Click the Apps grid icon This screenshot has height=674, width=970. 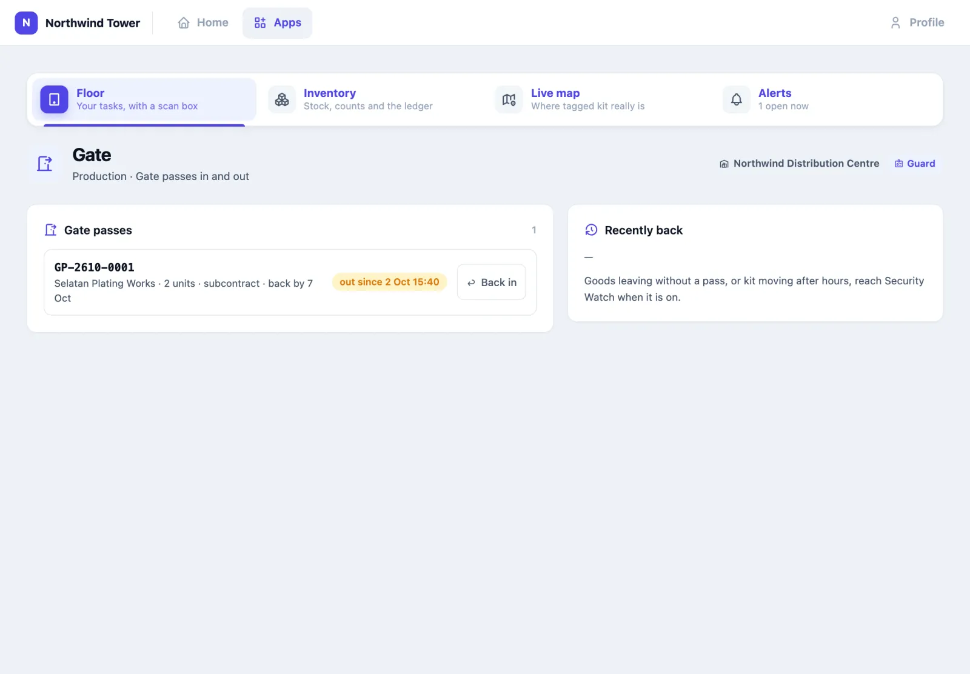(x=260, y=23)
